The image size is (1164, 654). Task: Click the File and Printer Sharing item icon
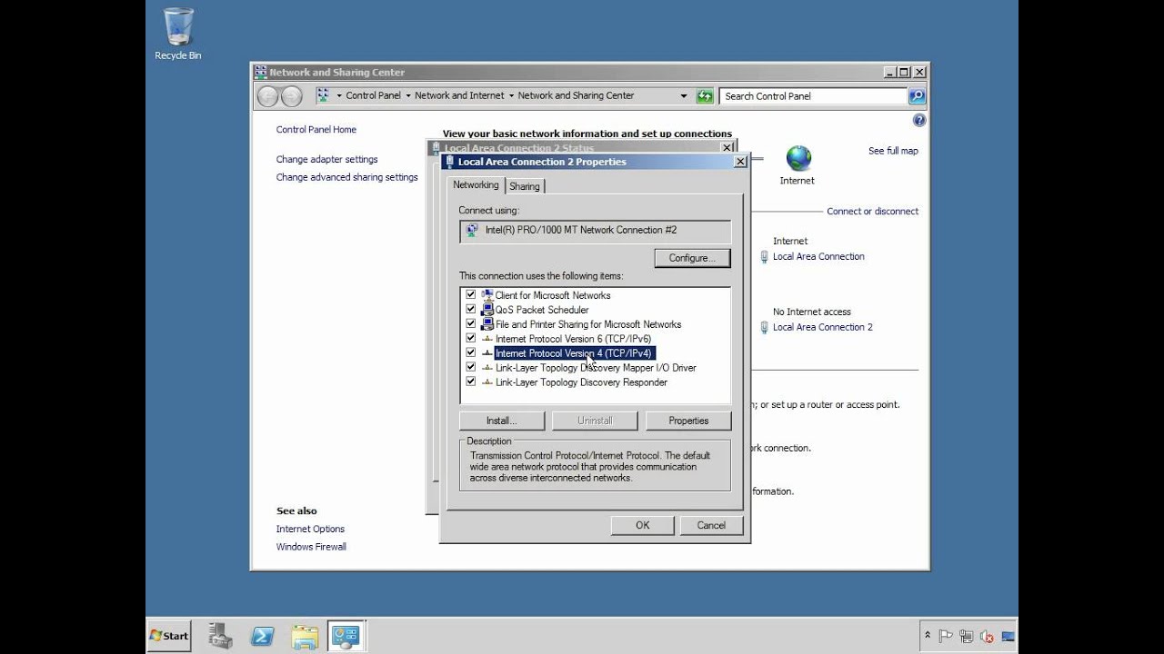coord(487,324)
